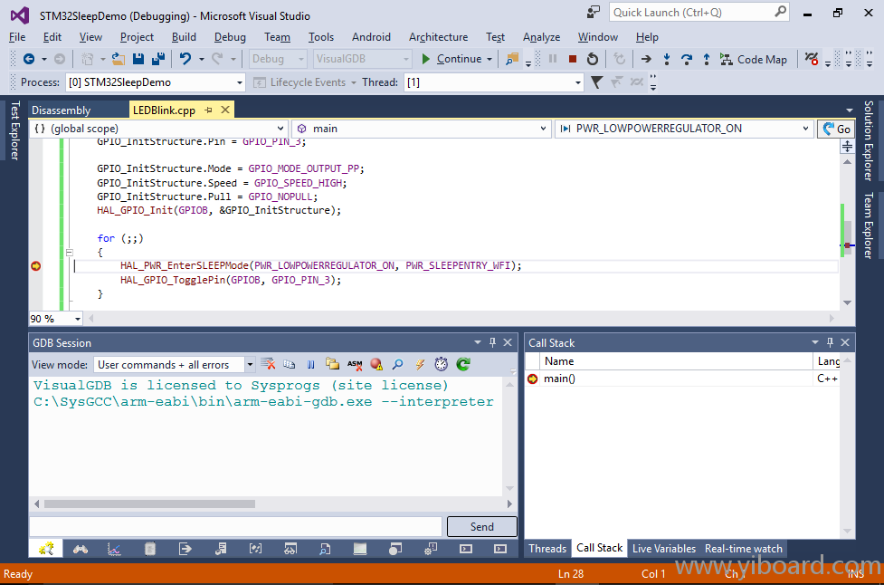Toggle the breakpoint marker at HAL_PWR_EnterSLEEPMode line
Image resolution: width=884 pixels, height=585 pixels.
tap(36, 266)
